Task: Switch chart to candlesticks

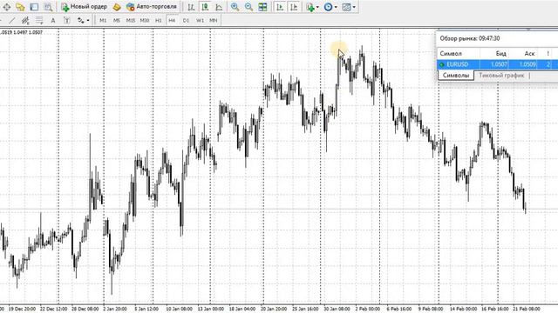Action: (x=205, y=7)
